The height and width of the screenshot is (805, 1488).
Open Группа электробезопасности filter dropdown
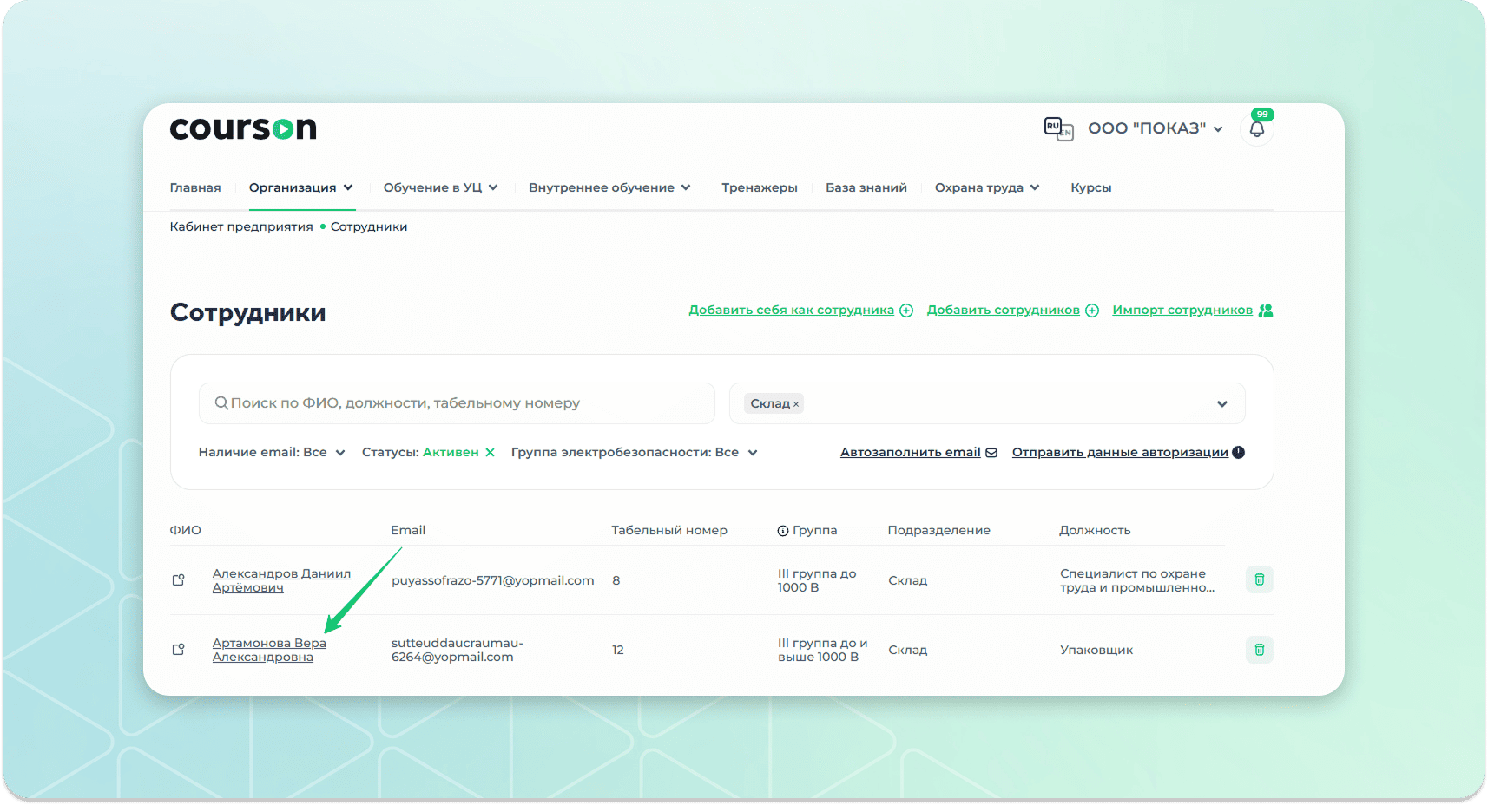pos(634,452)
